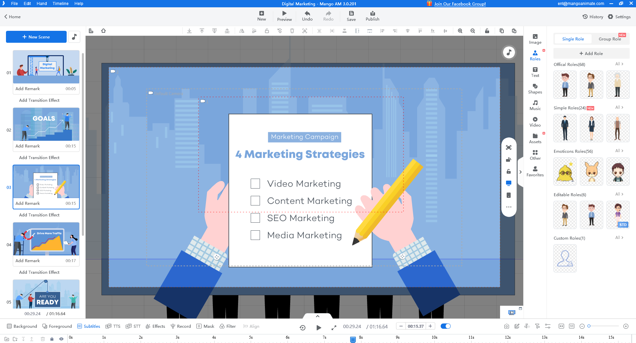
Task: Select the GOALS scene thumbnail
Action: pyautogui.click(x=46, y=125)
